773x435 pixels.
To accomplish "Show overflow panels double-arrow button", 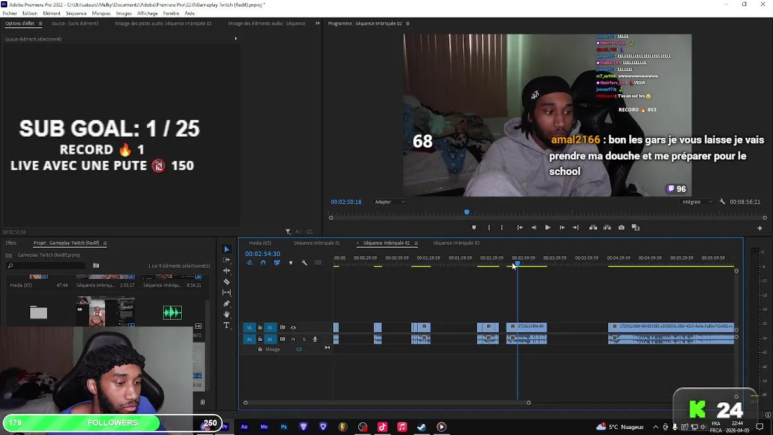I will 318,24.
